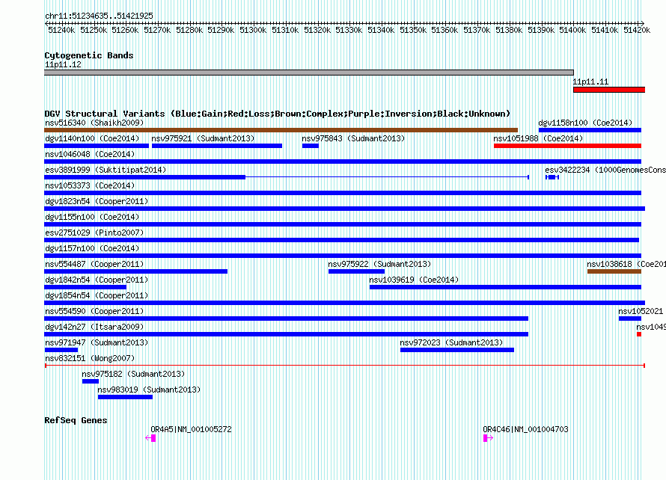The height and width of the screenshot is (480, 666).
Task: Click the 11p11.12 band name text
Action: point(63,65)
